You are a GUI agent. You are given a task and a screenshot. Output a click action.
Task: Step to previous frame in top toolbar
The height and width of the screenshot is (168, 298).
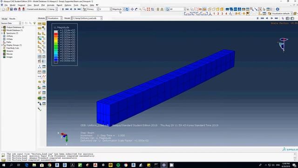click(71, 9)
